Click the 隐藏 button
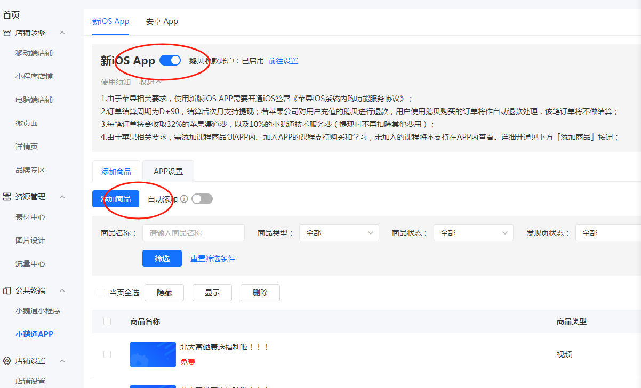Viewport: 641px width, 388px height. pos(164,293)
